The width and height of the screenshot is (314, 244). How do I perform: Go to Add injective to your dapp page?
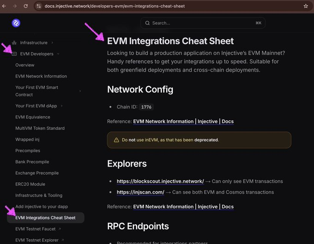pos(42,207)
